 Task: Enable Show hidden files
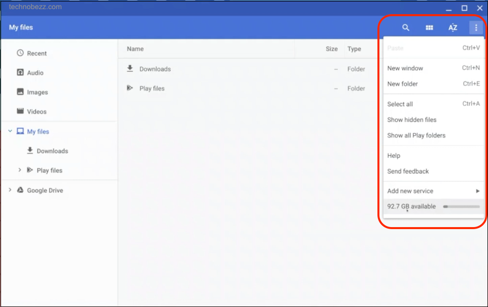pyautogui.click(x=434, y=119)
